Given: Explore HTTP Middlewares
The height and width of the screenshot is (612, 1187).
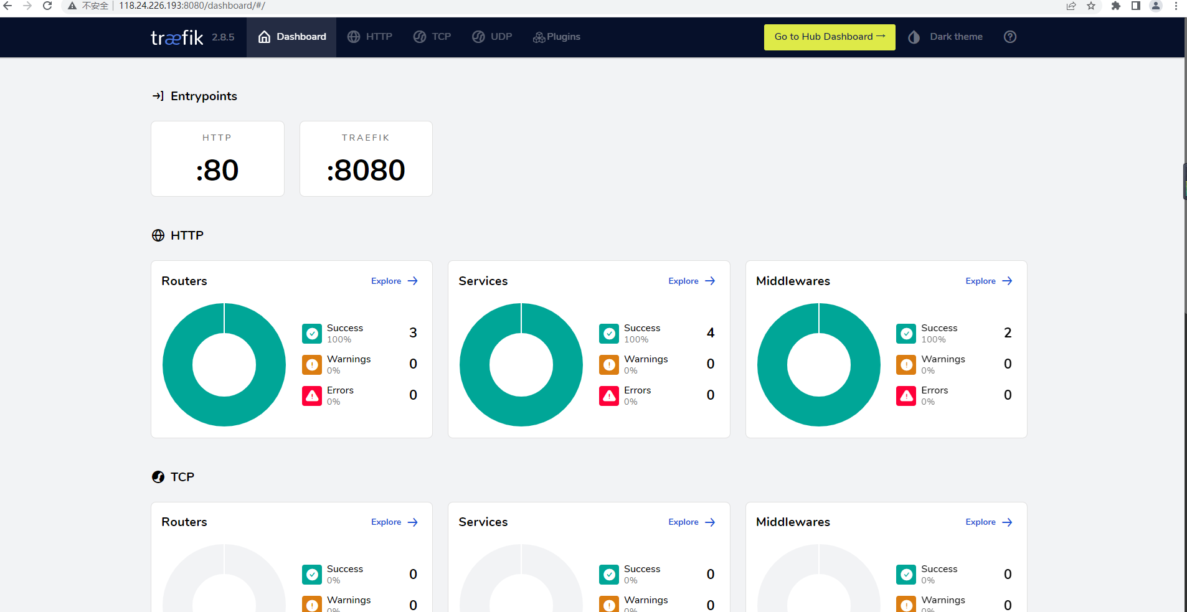Looking at the screenshot, I should (988, 281).
